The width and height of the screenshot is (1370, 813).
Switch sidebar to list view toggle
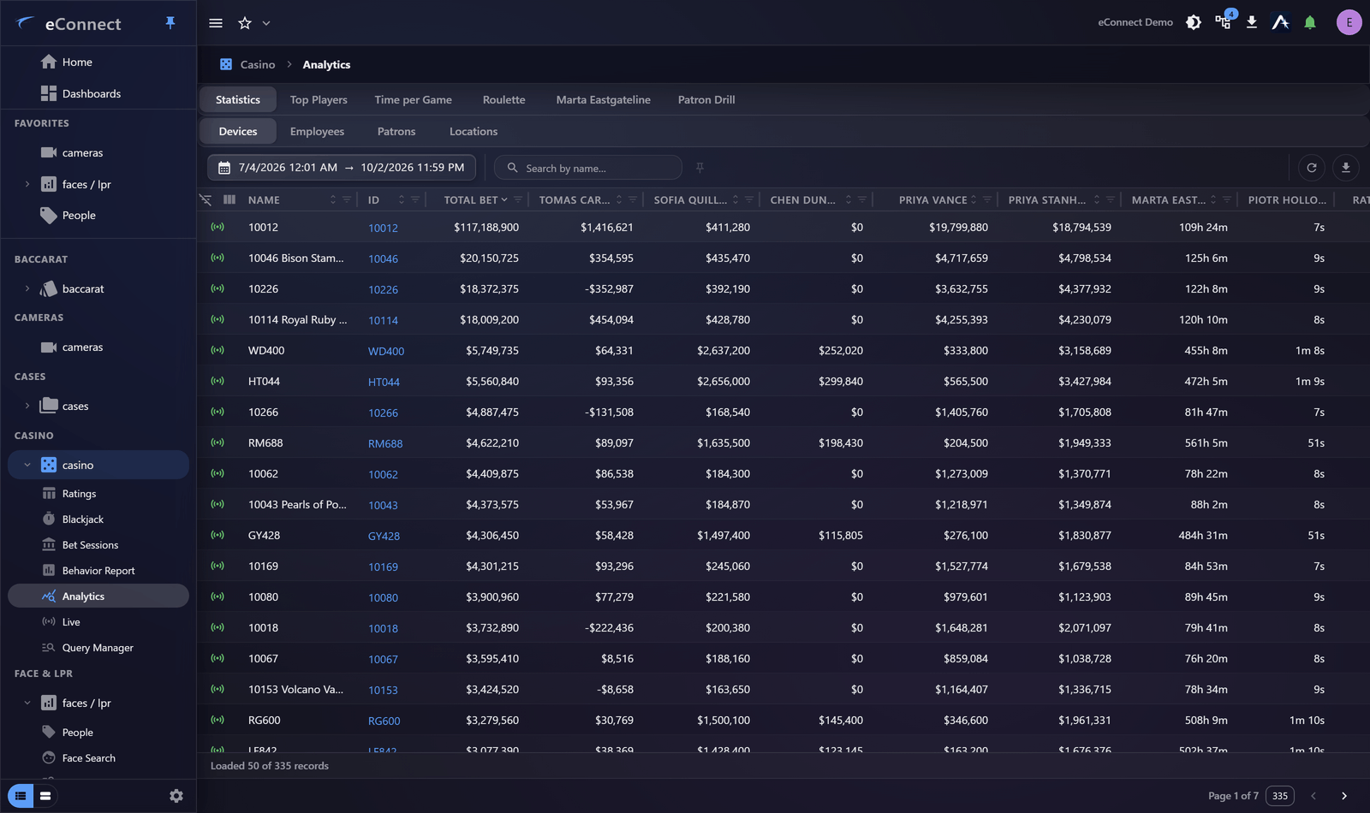click(21, 796)
